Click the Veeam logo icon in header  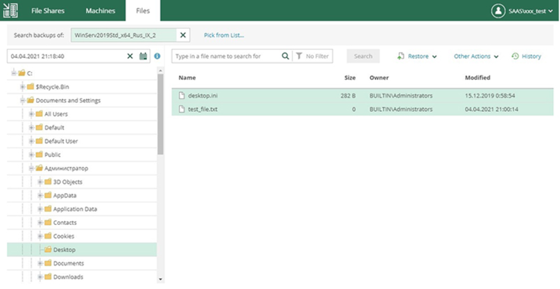coord(11,11)
